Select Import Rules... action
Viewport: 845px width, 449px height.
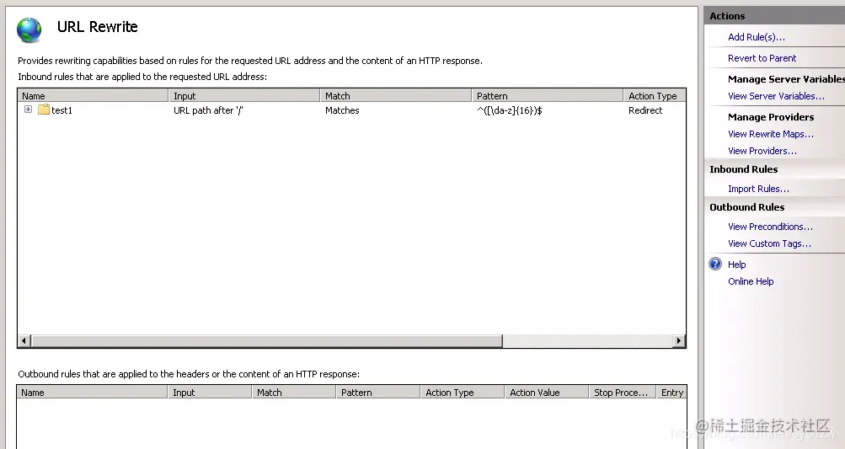tap(758, 189)
